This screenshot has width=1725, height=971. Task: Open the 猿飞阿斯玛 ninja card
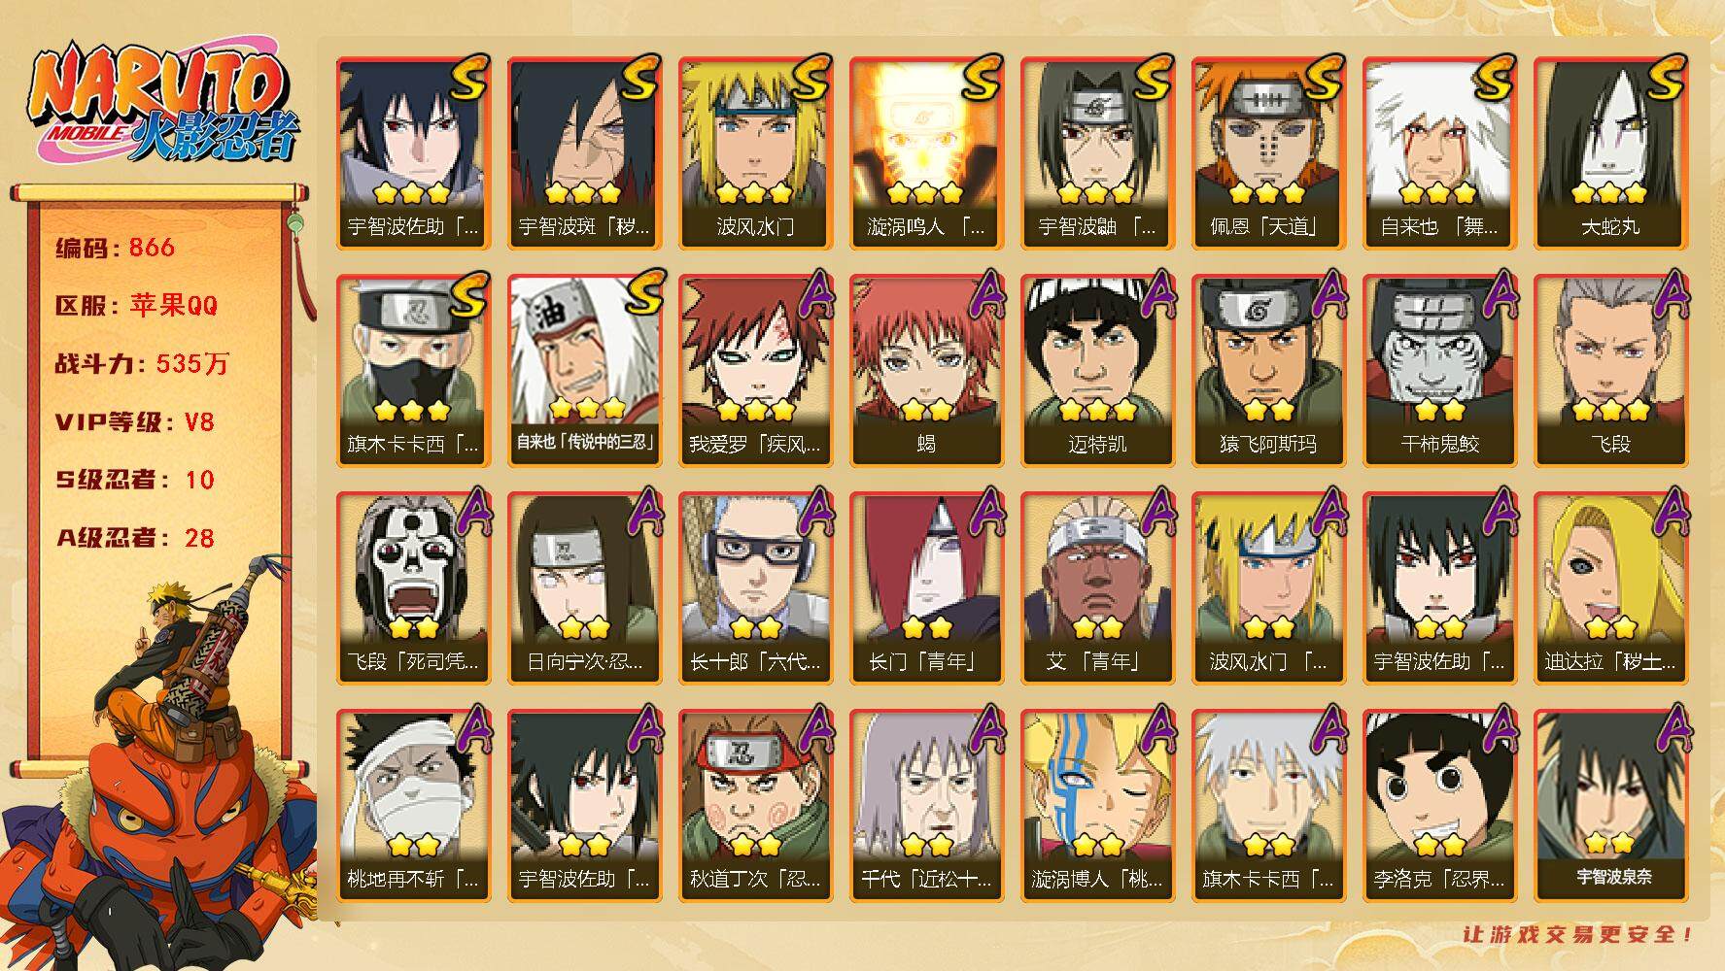point(1268,371)
